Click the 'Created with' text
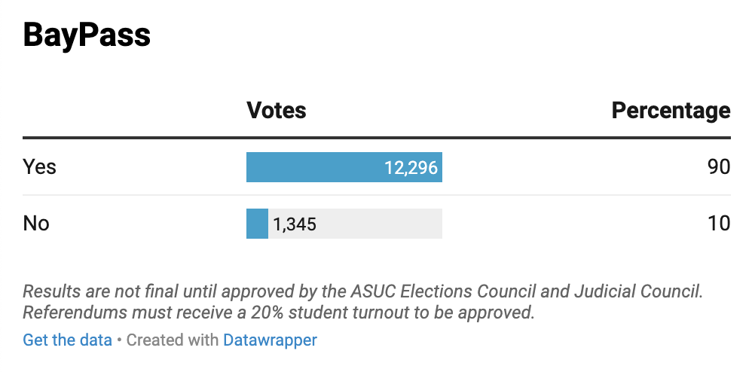This screenshot has width=752, height=372. click(x=173, y=340)
